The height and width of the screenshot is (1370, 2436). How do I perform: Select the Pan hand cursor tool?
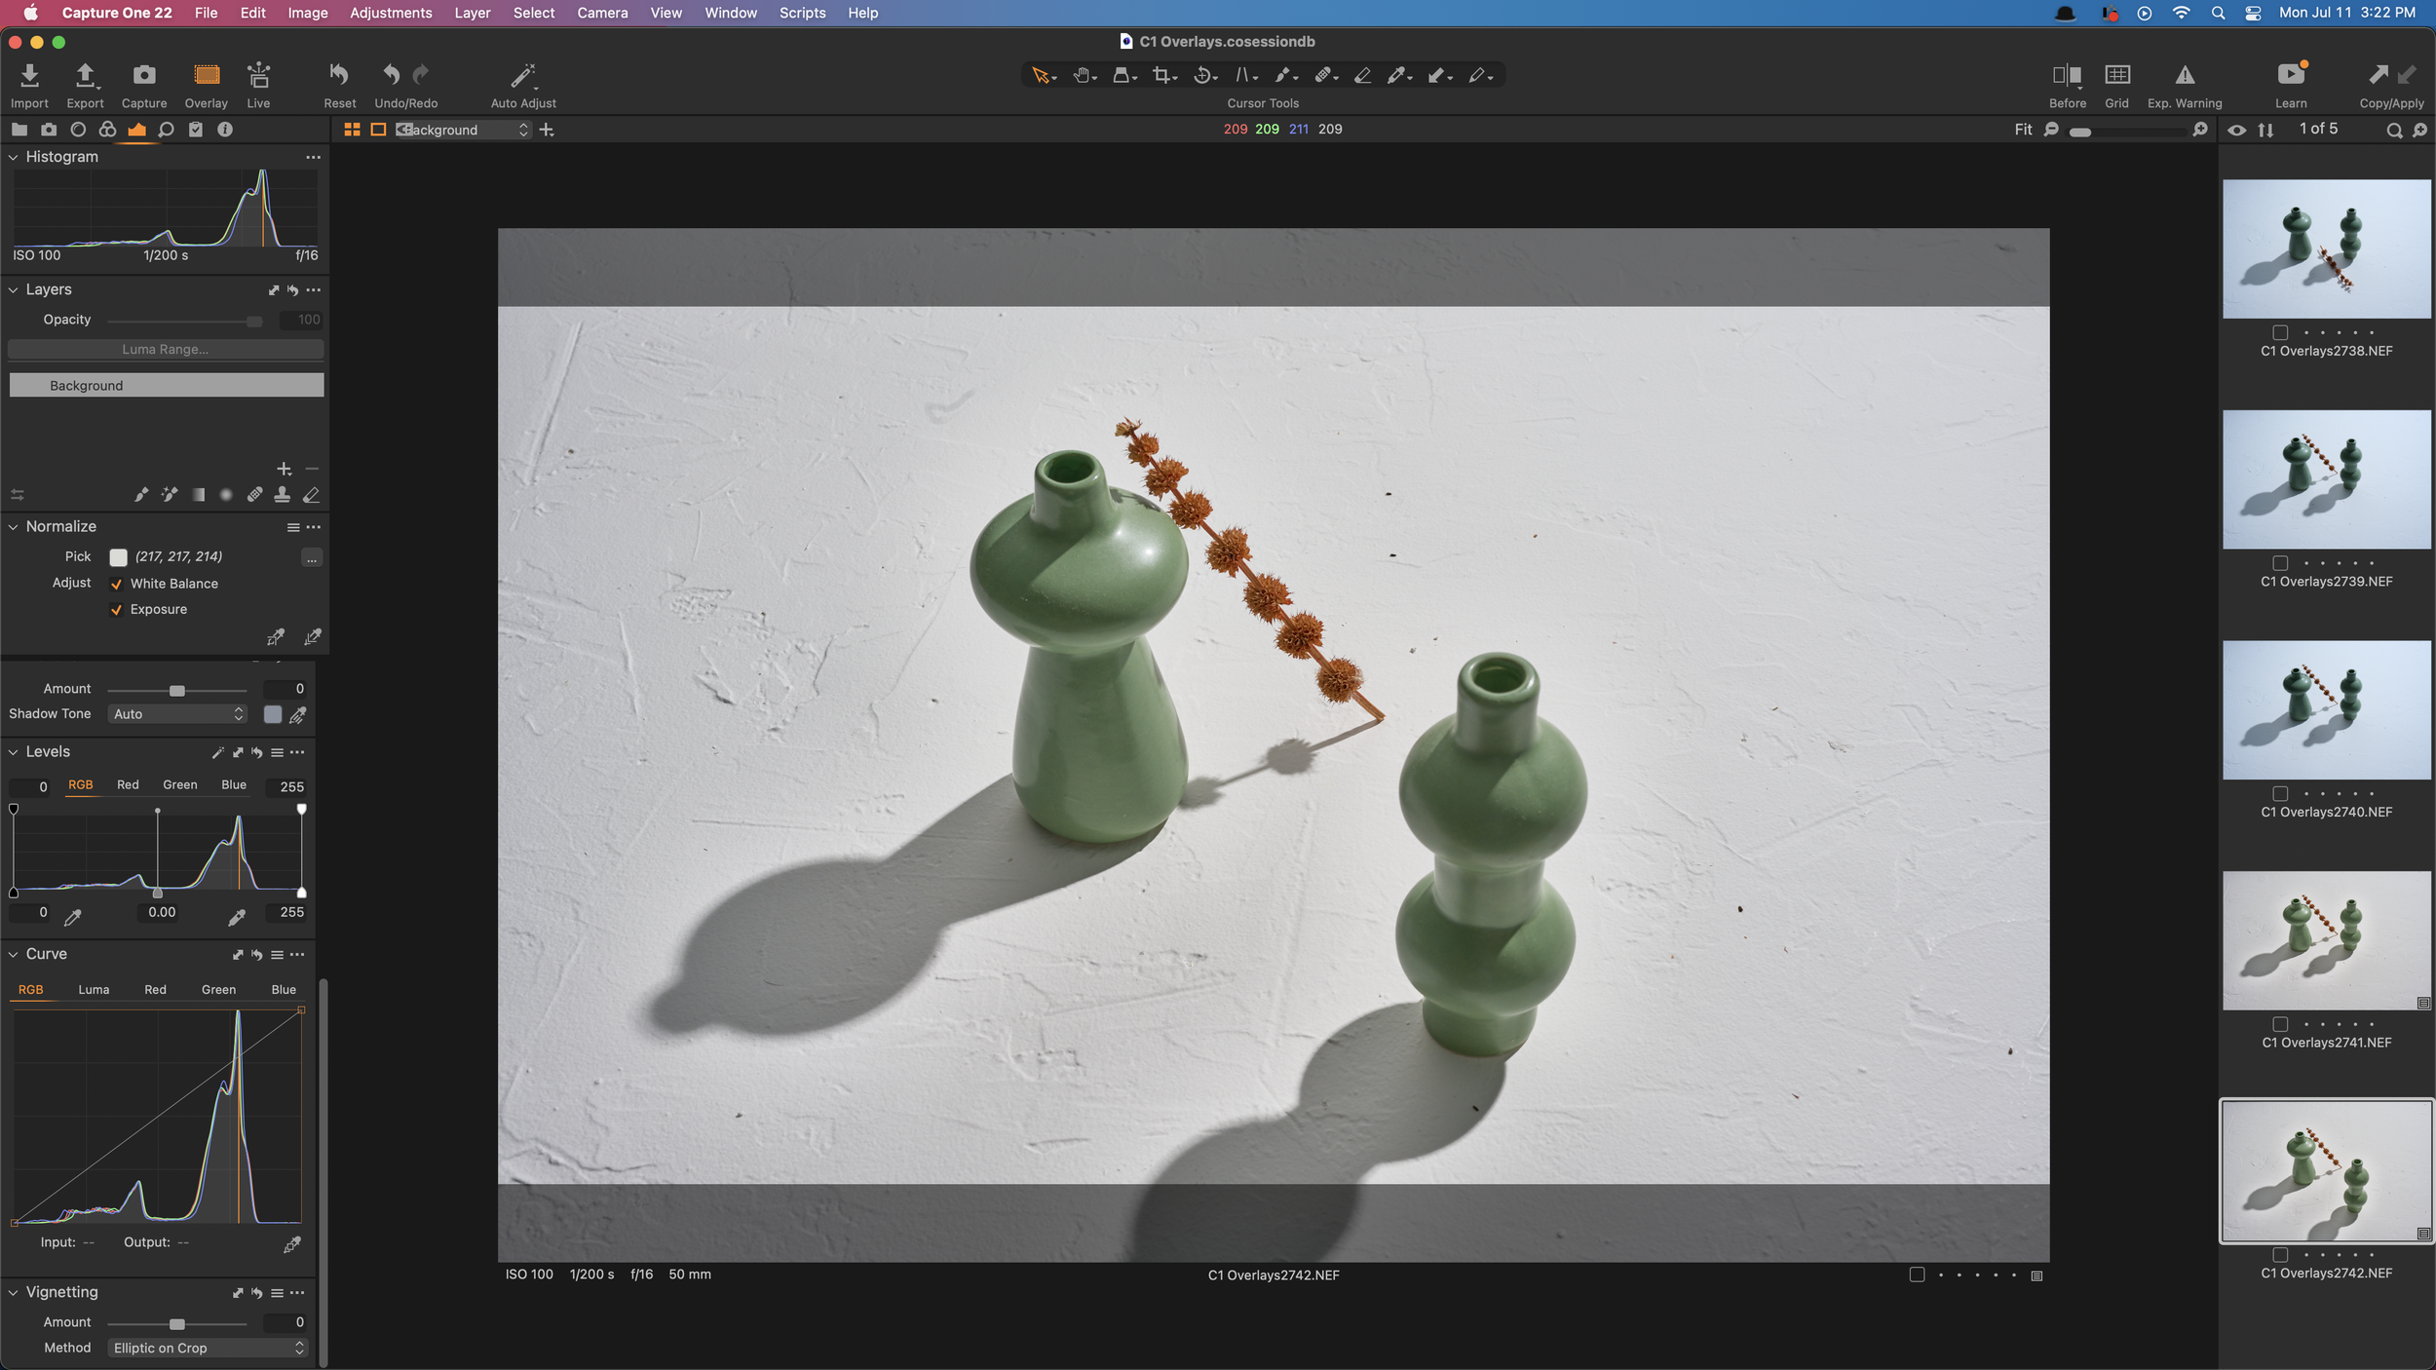point(1081,75)
